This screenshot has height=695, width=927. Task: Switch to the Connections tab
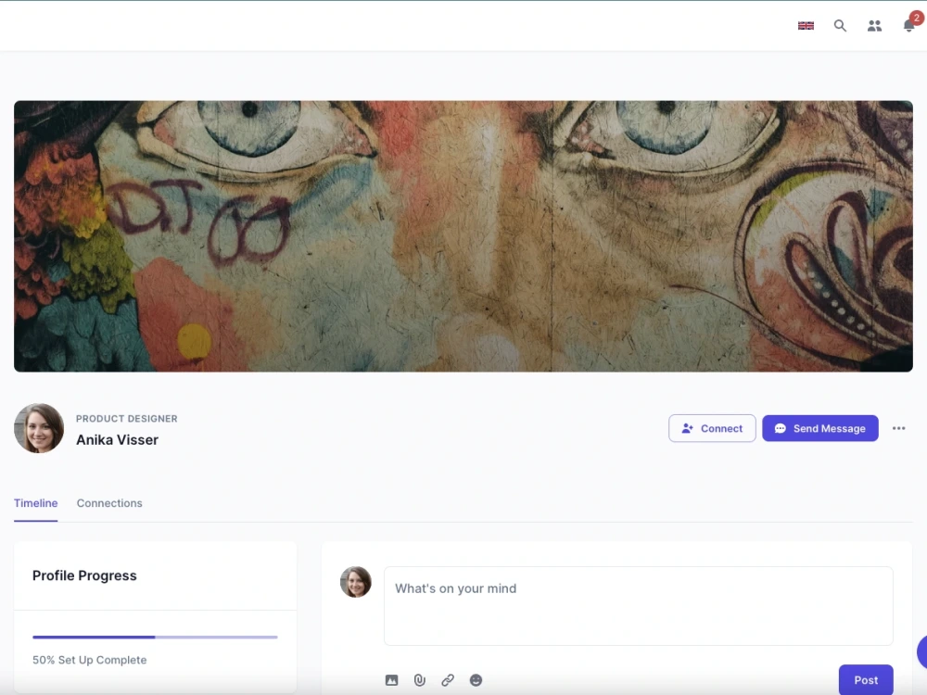[x=109, y=503]
